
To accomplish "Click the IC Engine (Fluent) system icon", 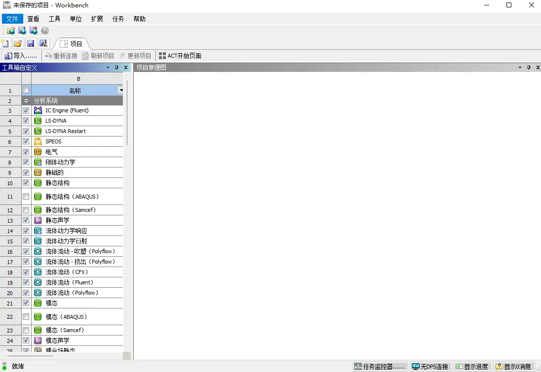I will click(38, 110).
